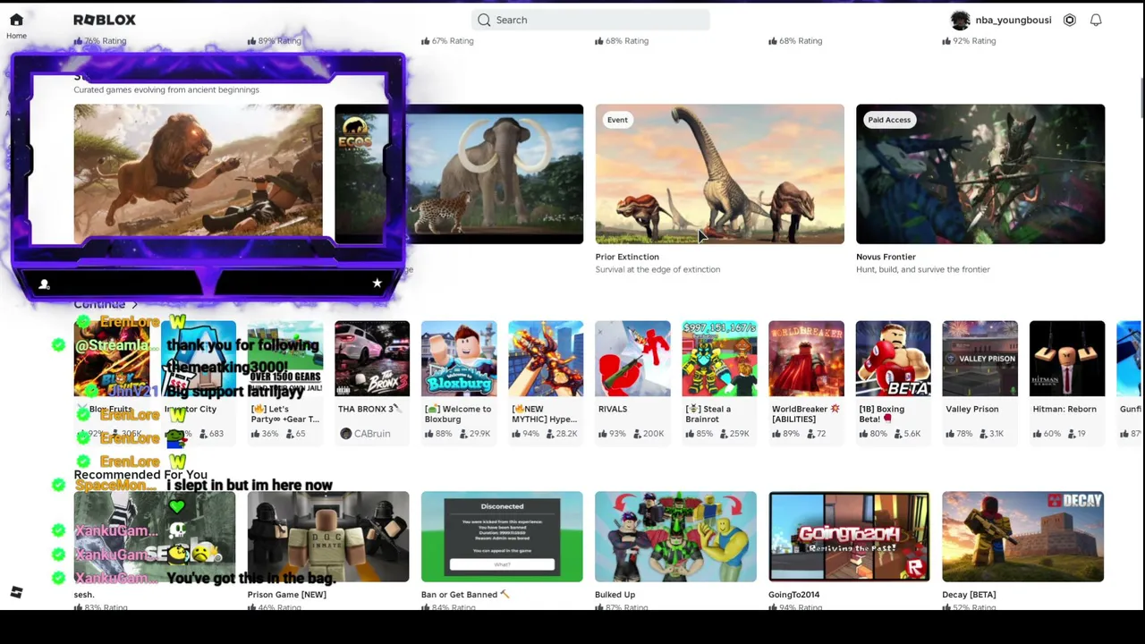Open the nba_youngbousi username link
Viewport: 1145px width, 644px height.
click(1014, 20)
